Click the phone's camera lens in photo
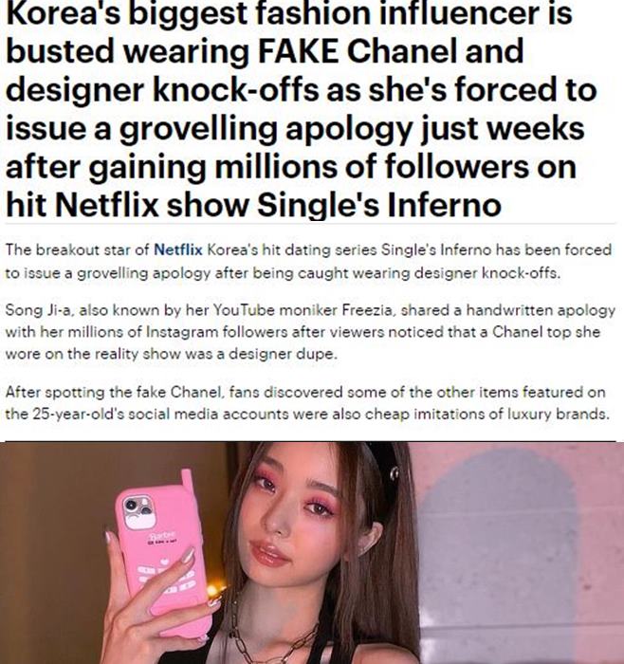 [x=131, y=506]
